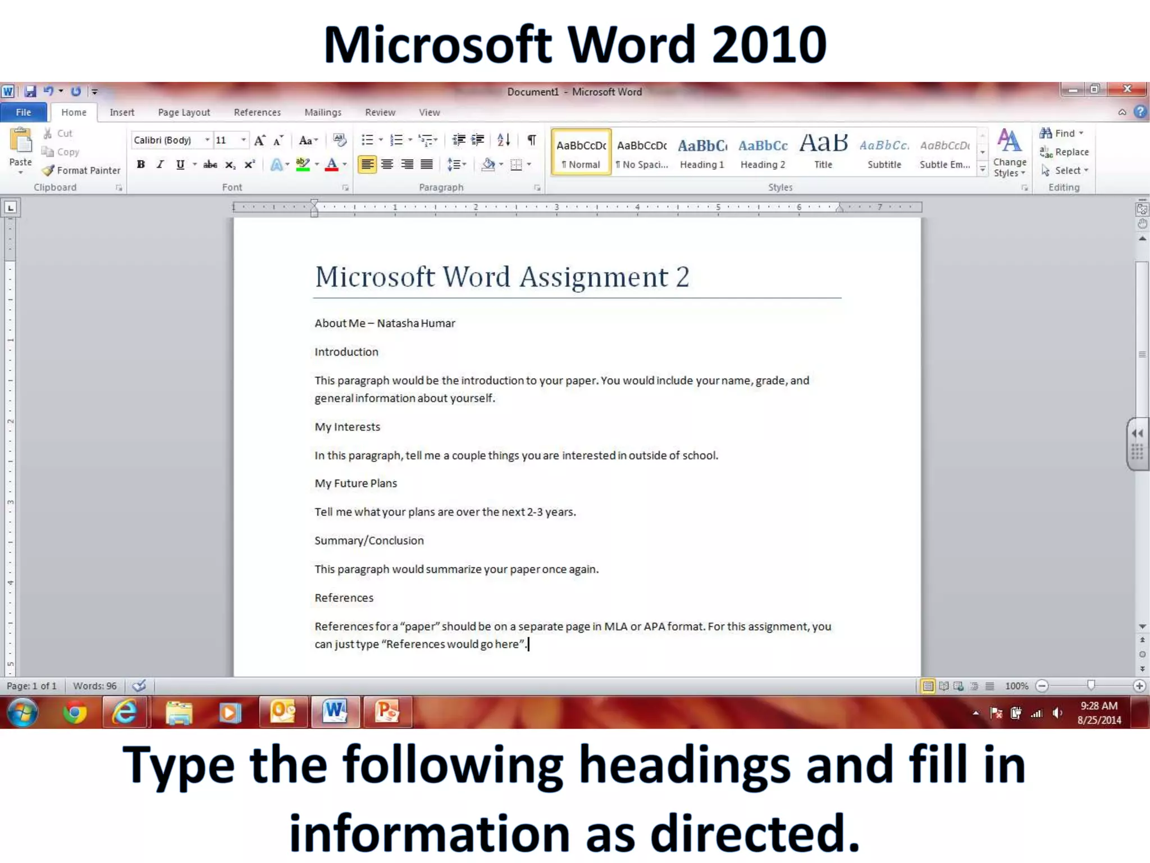Toggle Show/Hide paragraph marks
1150x863 pixels.
[x=531, y=140]
